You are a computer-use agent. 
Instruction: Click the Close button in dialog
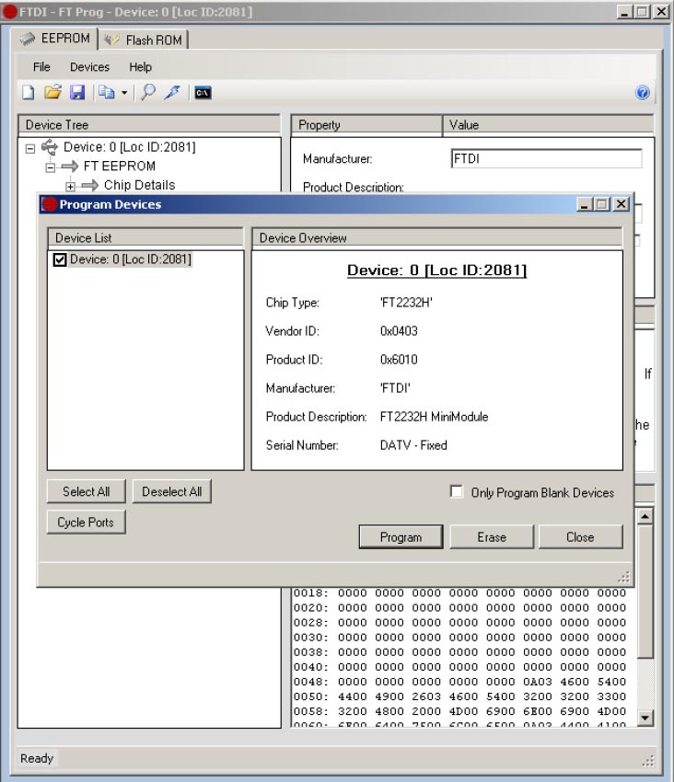(580, 537)
